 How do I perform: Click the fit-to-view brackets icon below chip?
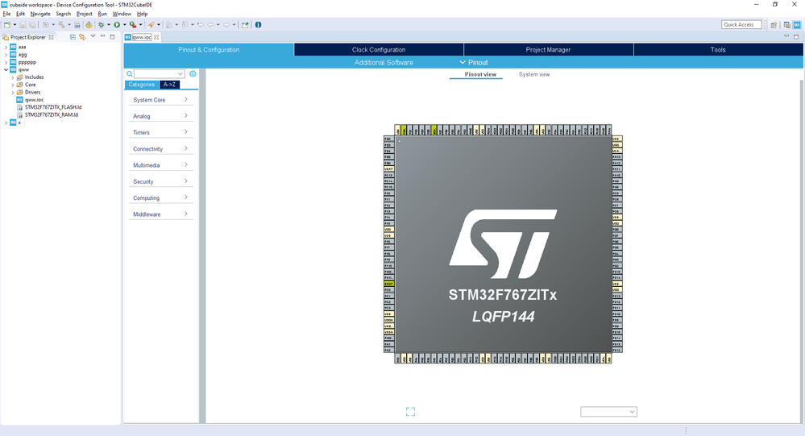410,411
